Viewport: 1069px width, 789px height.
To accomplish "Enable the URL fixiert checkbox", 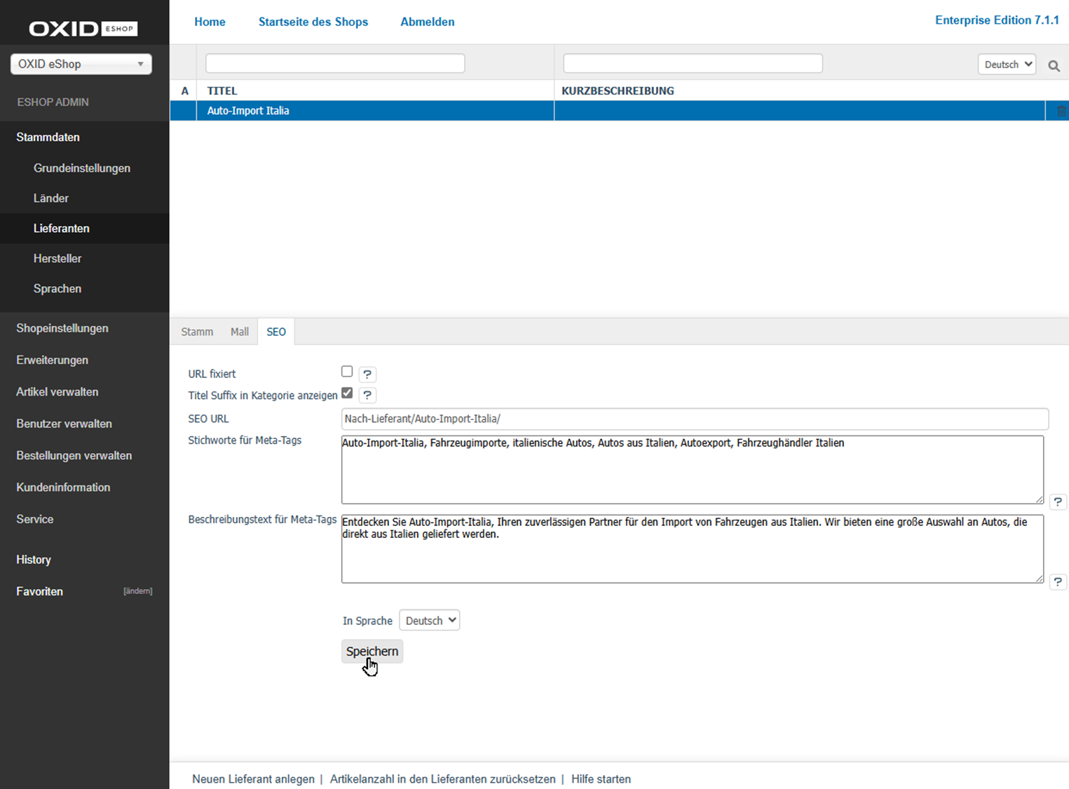I will click(347, 372).
